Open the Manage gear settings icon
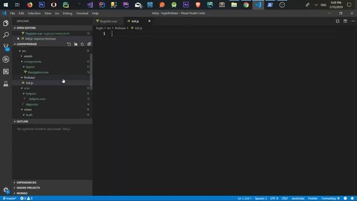This screenshot has height=201, width=357. (6, 190)
